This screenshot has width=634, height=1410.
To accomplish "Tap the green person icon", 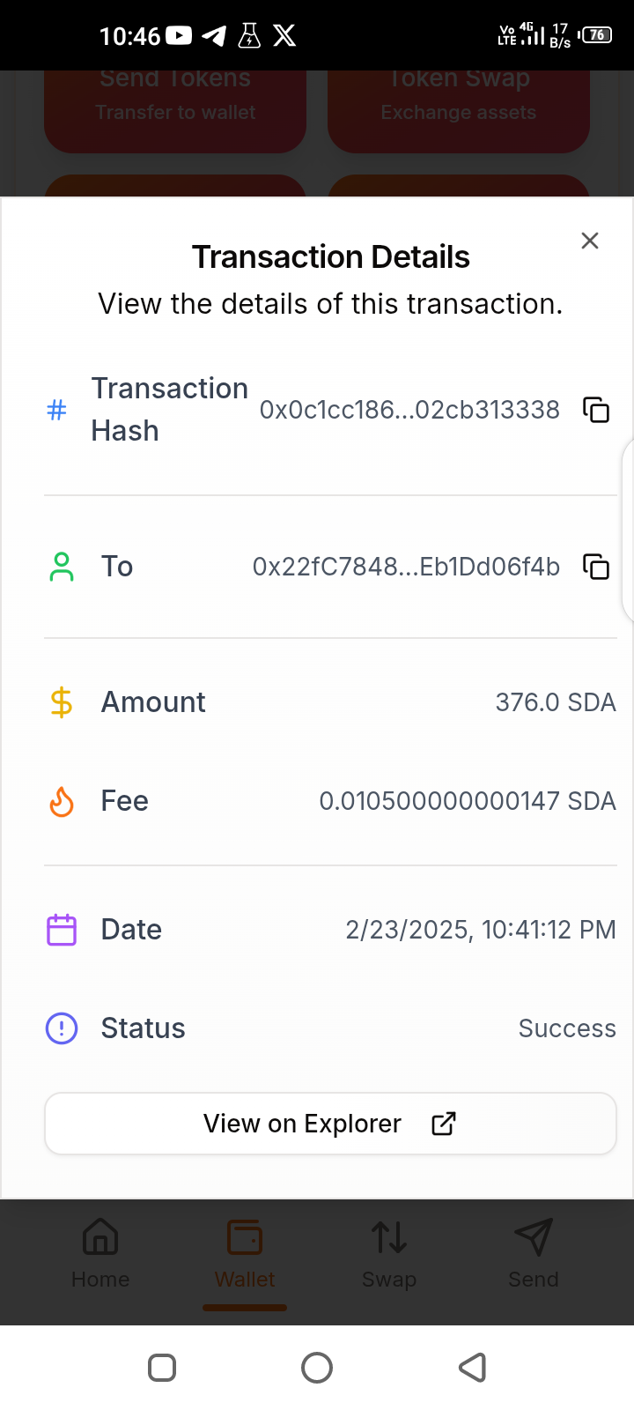I will click(62, 567).
